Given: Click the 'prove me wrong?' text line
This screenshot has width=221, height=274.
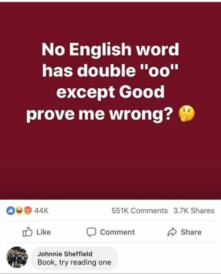Looking at the screenshot, I should (99, 114).
